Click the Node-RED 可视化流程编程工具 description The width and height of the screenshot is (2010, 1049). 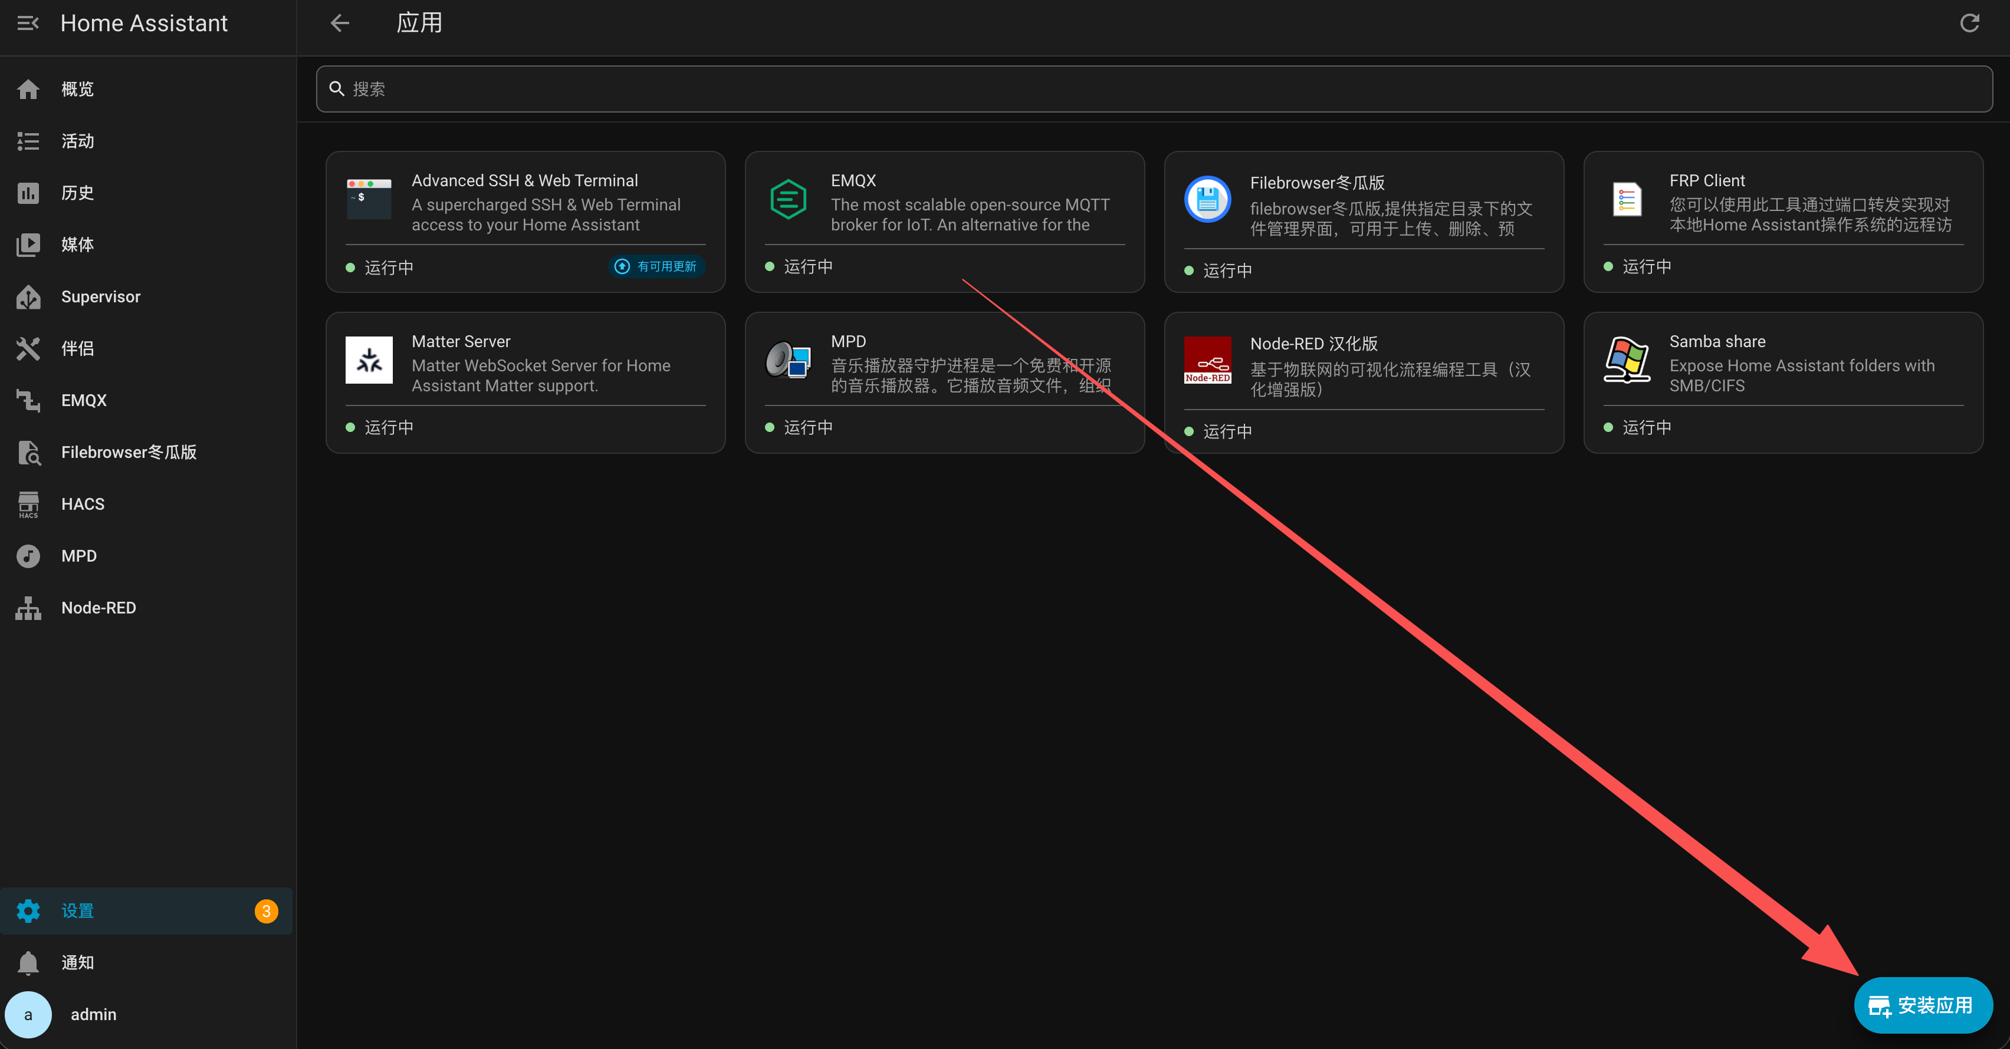1391,380
